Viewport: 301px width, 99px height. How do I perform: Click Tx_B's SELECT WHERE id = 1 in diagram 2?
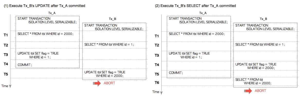pyautogui.click(x=260, y=44)
